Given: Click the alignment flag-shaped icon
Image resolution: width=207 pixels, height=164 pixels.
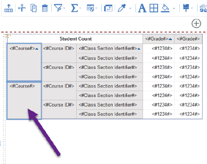Looking at the screenshot, I should (186, 8).
